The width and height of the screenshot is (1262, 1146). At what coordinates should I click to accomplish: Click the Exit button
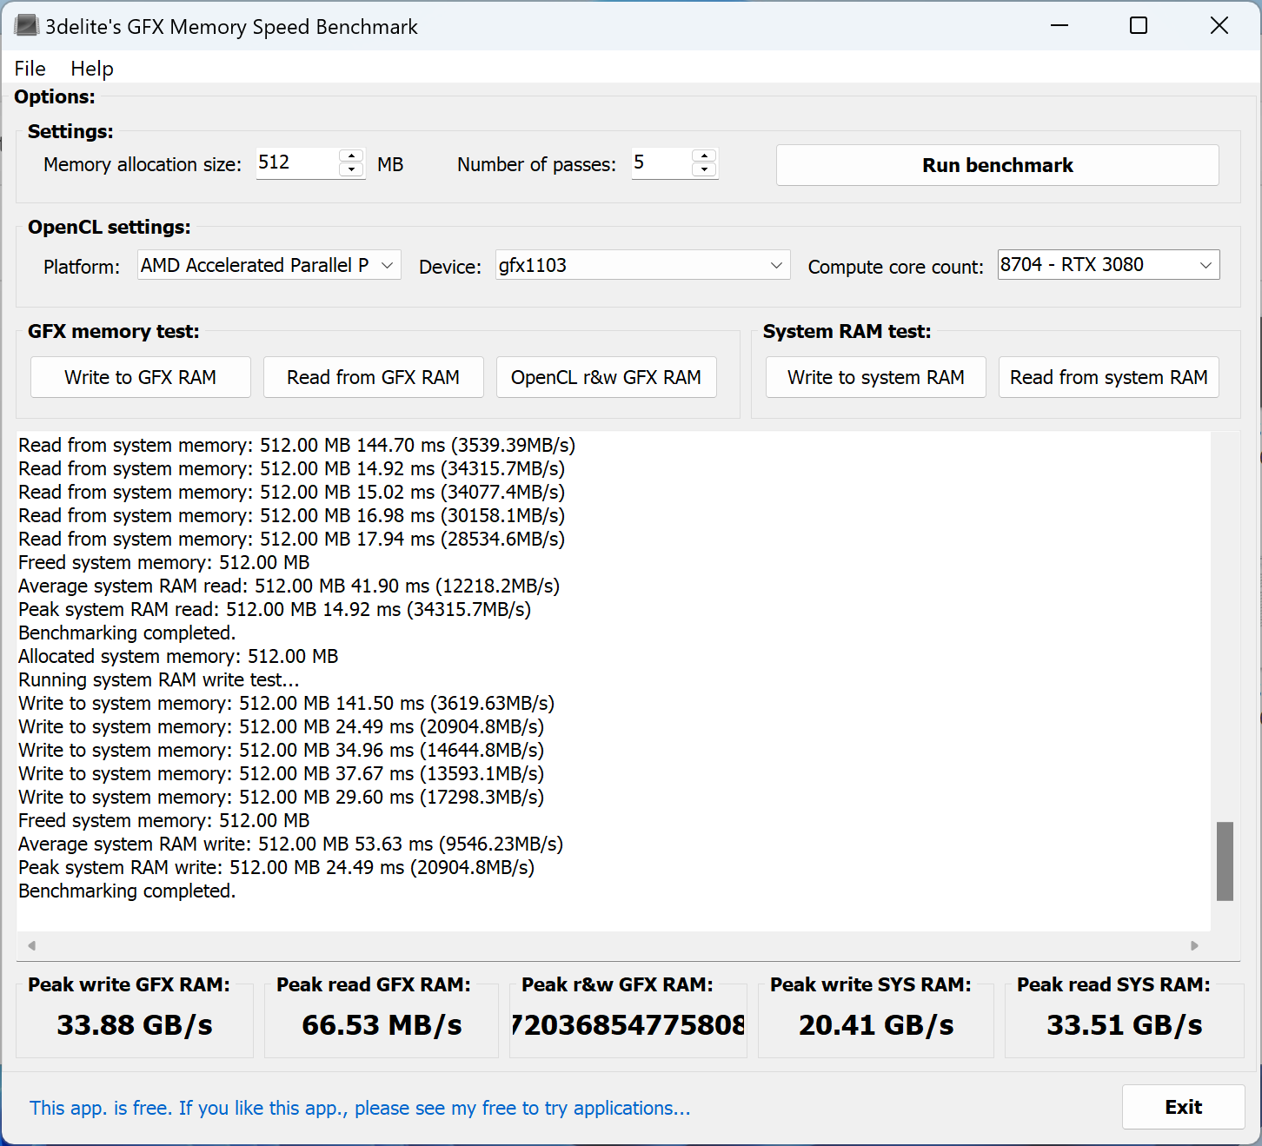(x=1183, y=1107)
